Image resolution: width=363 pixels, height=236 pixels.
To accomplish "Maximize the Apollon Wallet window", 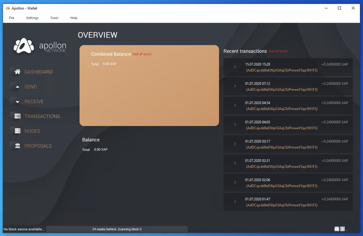I will point(339,8).
